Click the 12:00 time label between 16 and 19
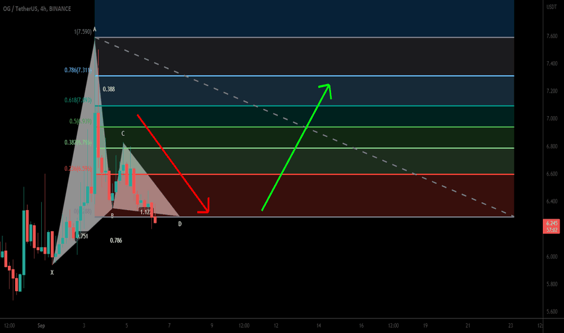The height and width of the screenshot is (333, 564). tap(393, 326)
